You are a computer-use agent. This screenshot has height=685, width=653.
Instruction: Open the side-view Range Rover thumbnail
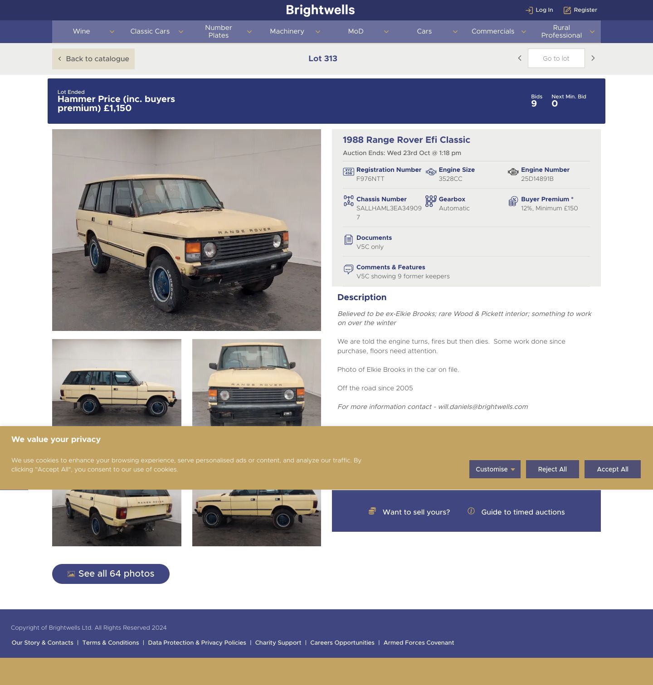[x=117, y=383]
